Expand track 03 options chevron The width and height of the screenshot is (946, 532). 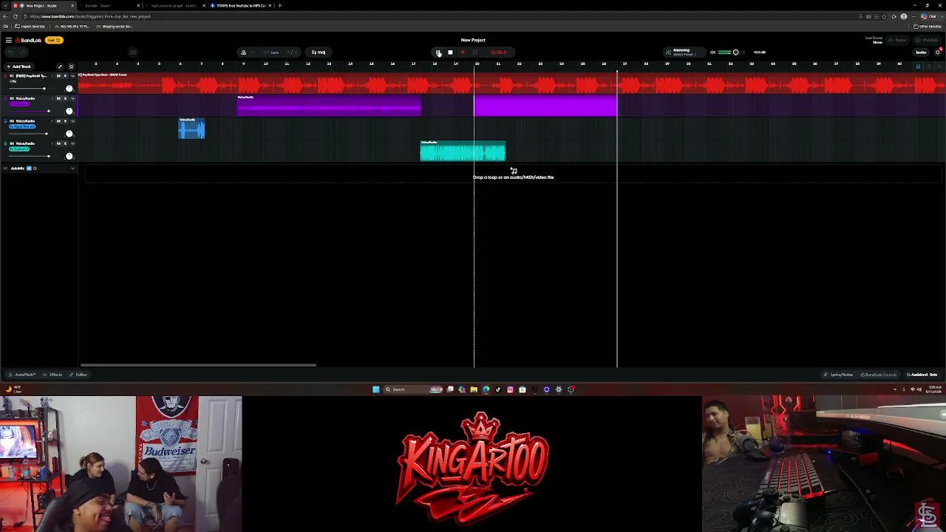click(72, 120)
